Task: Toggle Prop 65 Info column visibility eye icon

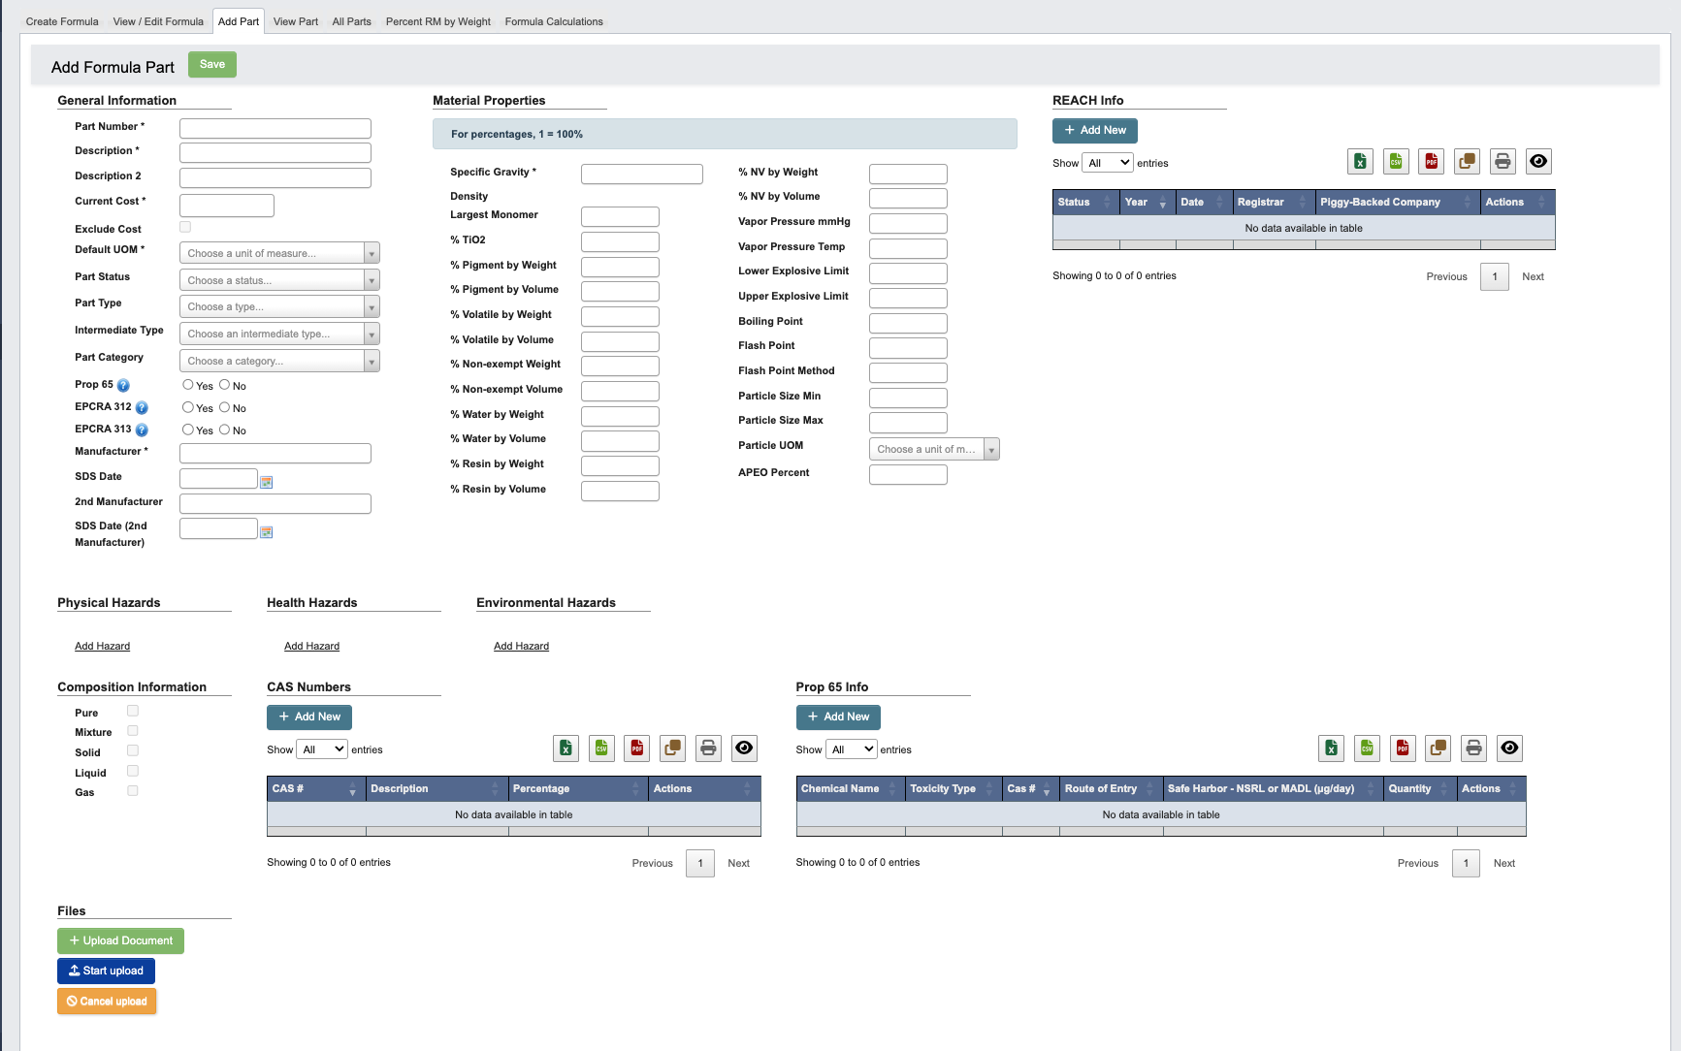Action: [x=1509, y=748]
